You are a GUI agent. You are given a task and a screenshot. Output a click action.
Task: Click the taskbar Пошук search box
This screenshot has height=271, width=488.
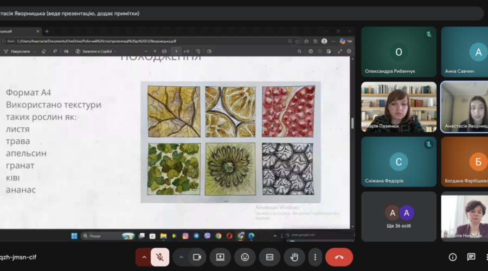[108, 236]
